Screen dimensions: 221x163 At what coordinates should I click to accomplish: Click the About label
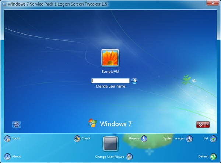(x=16, y=156)
